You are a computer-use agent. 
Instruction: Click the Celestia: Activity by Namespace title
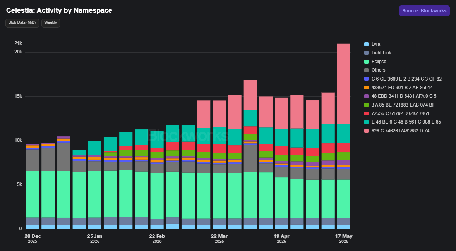click(x=59, y=10)
